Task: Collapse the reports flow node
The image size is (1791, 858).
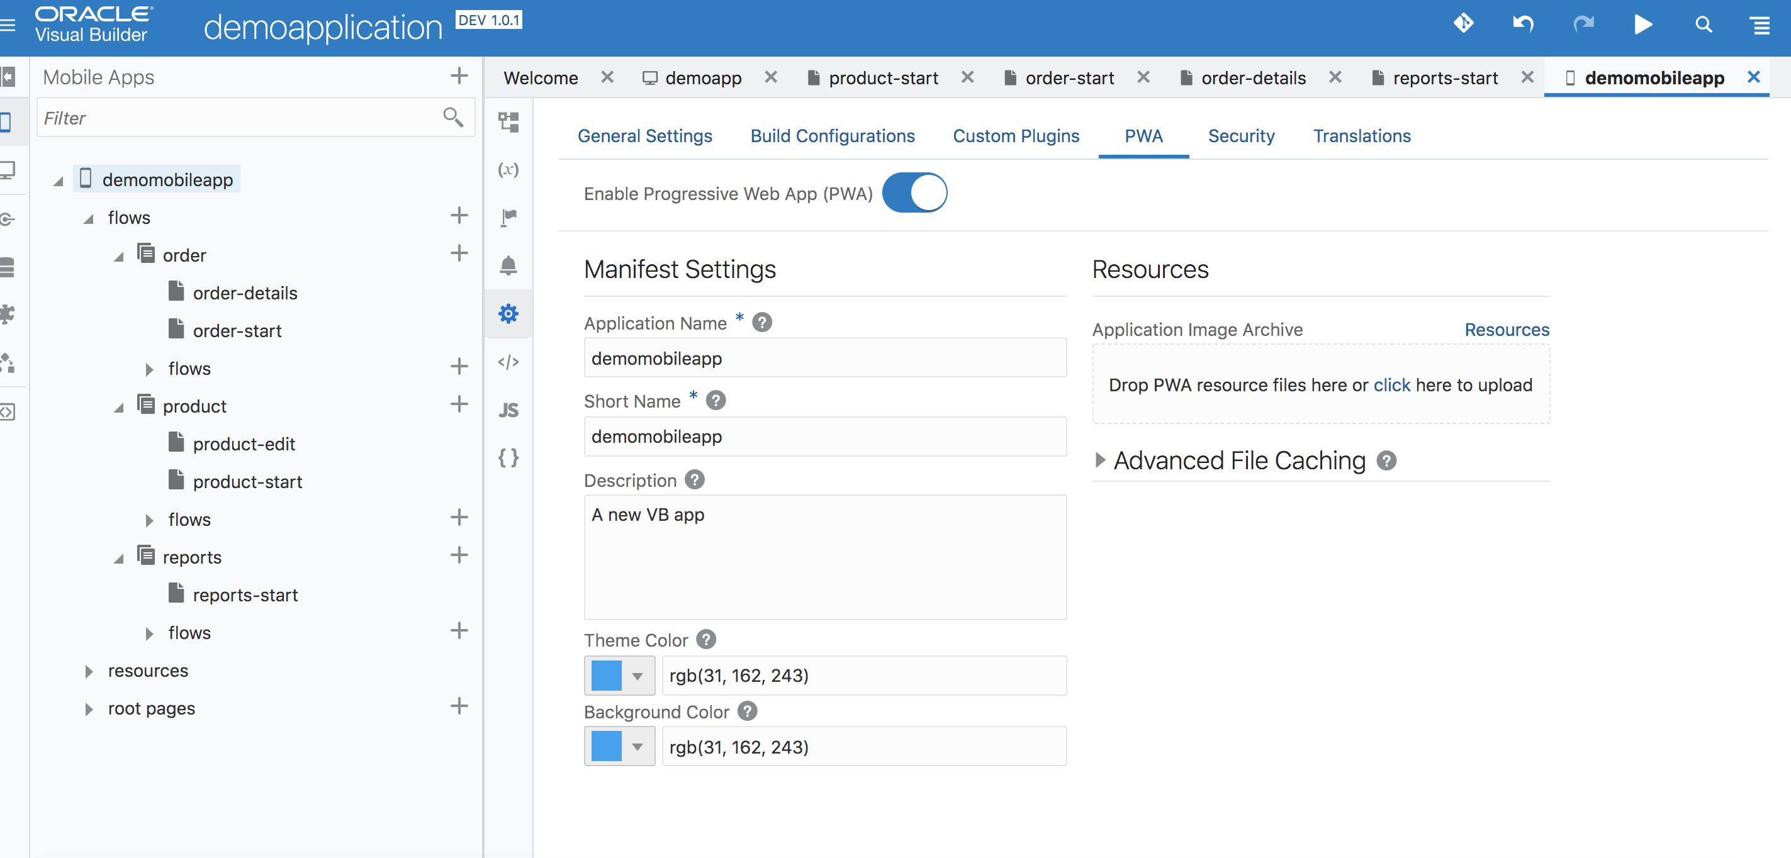Action: tap(119, 558)
